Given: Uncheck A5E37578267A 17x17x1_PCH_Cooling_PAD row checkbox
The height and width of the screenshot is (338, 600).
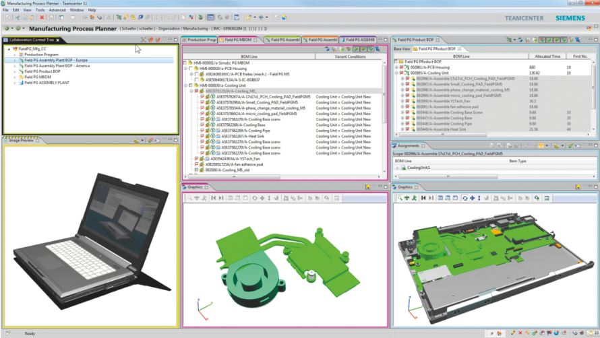Looking at the screenshot, I should 202,97.
